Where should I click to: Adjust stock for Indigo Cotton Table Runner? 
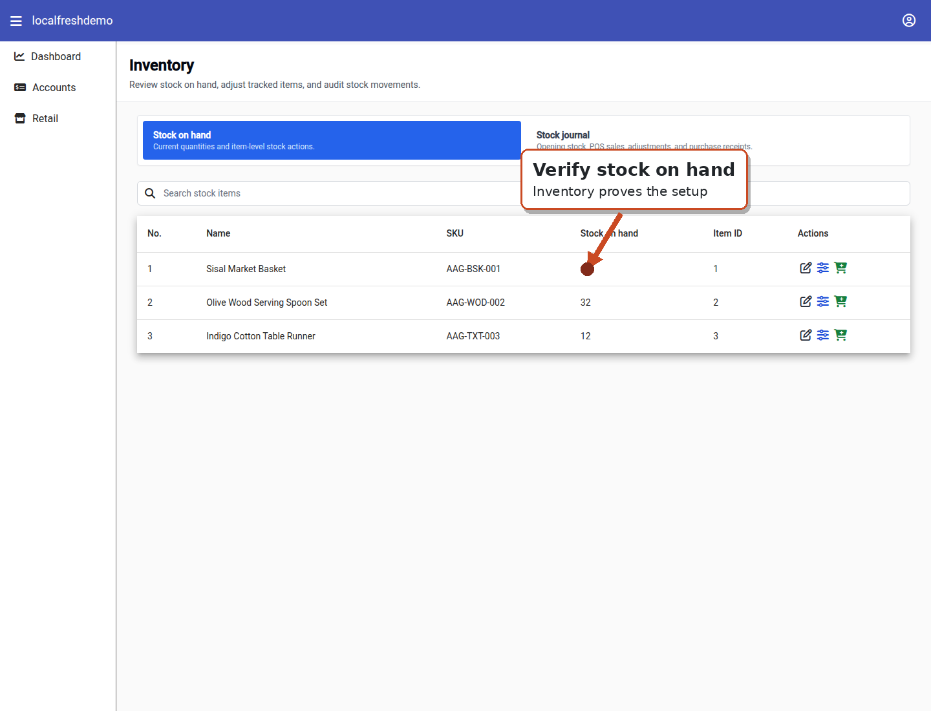[823, 335]
